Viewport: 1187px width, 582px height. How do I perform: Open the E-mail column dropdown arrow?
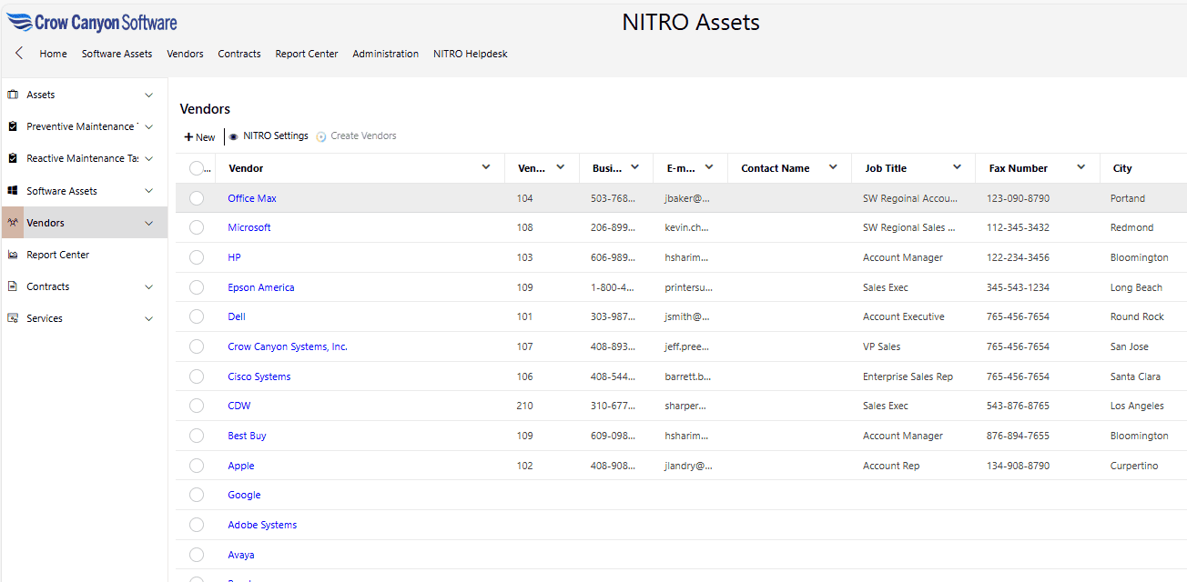click(709, 167)
